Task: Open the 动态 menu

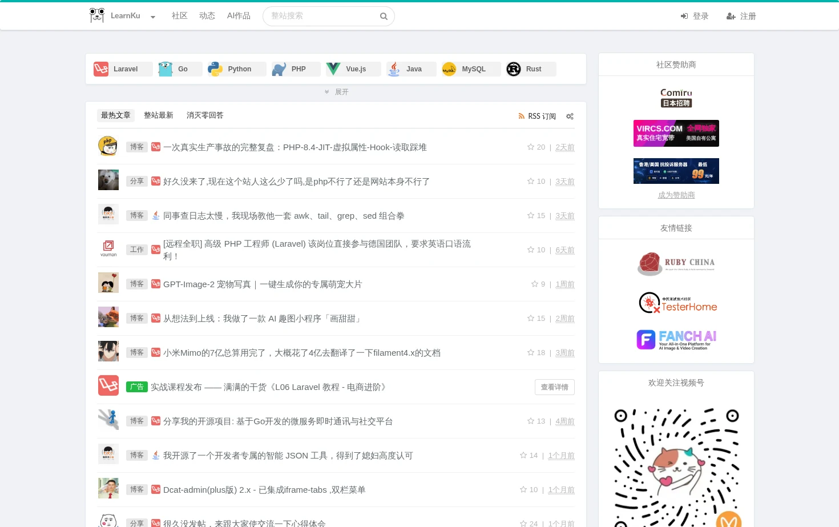Action: [x=207, y=16]
